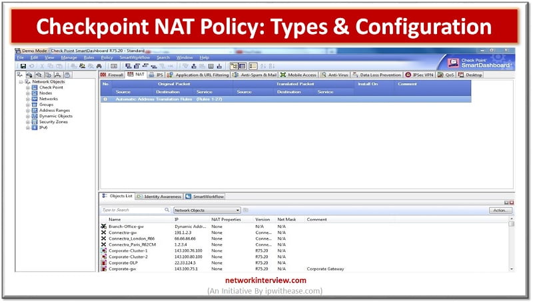Switch to the Anti-Virus tab
The width and height of the screenshot is (533, 303).
point(334,75)
